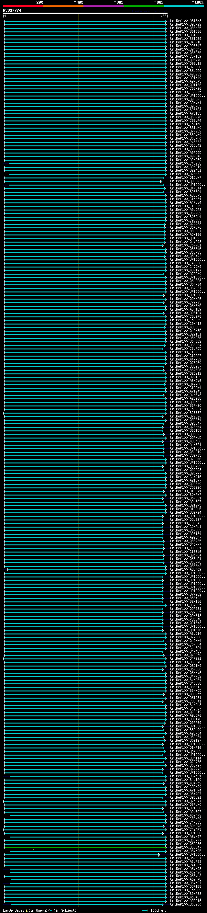Screen dimensions: 207x913
Task: Select hit label UniRef100_Q09127
Action: point(186,740)
